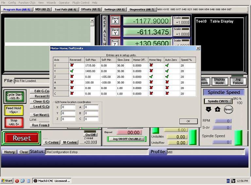Toggle Auto Zero for A axis
The height and width of the screenshot is (185, 251).
(167, 82)
